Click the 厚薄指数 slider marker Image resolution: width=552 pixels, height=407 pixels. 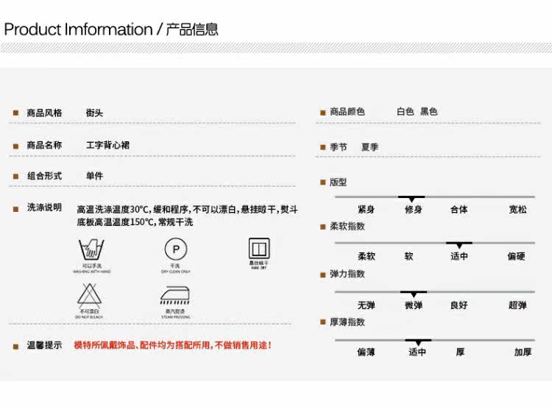point(418,342)
